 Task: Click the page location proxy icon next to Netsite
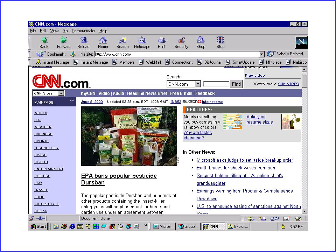tap(73, 54)
